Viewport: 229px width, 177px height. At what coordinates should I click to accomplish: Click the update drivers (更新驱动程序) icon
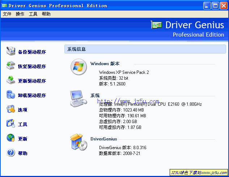point(11,80)
